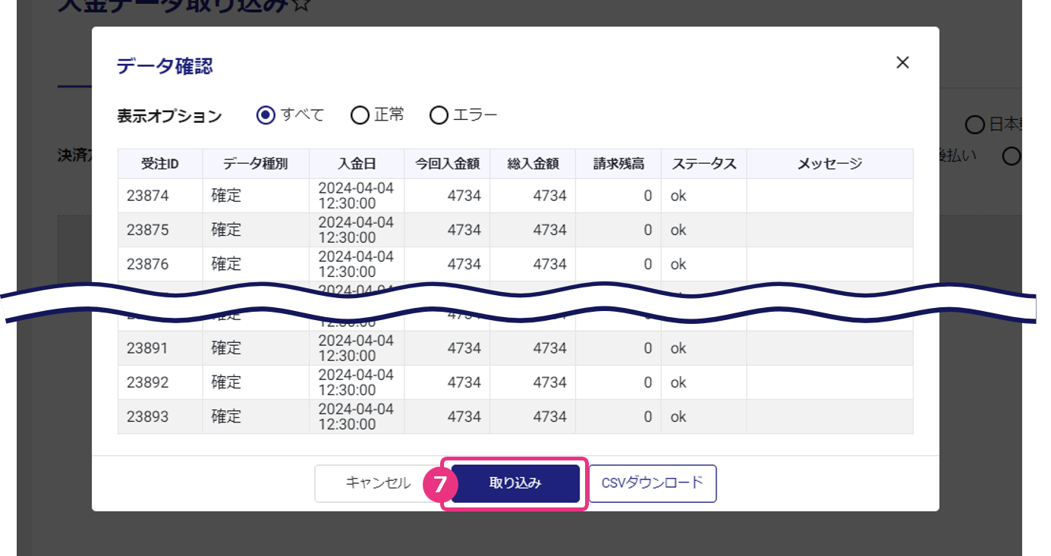Click the メッセージ column header
Screen dimensions: 1051x556
click(x=829, y=164)
